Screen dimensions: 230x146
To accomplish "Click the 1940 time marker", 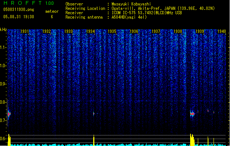I will pyautogui.click(x=222, y=31).
